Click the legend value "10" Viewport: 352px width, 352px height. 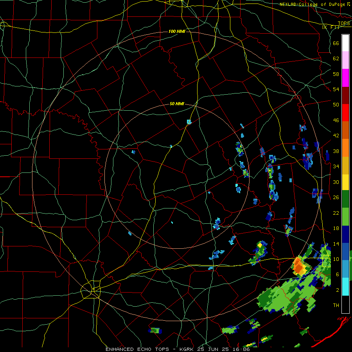tap(336, 259)
